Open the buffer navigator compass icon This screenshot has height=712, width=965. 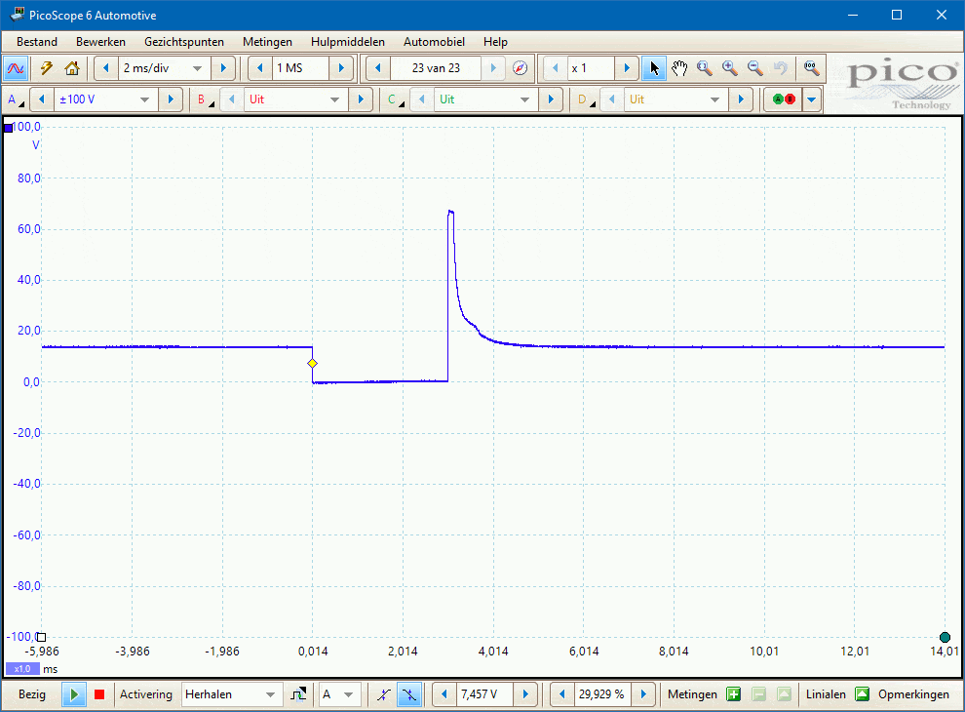click(521, 68)
